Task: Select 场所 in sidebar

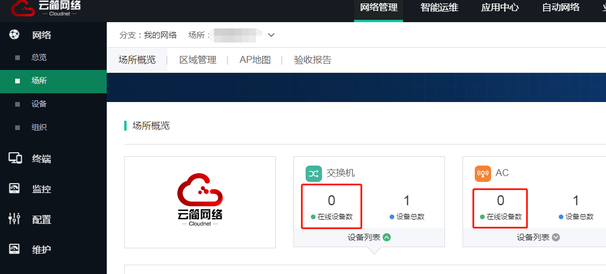Action: (x=53, y=81)
